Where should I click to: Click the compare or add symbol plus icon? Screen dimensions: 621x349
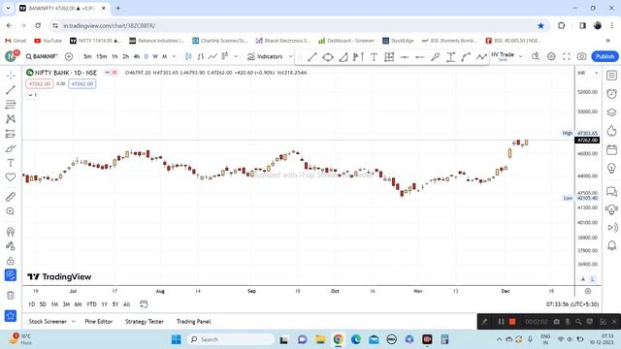coord(69,56)
